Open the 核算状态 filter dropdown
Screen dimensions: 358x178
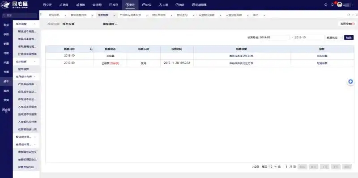pyautogui.click(x=334, y=37)
